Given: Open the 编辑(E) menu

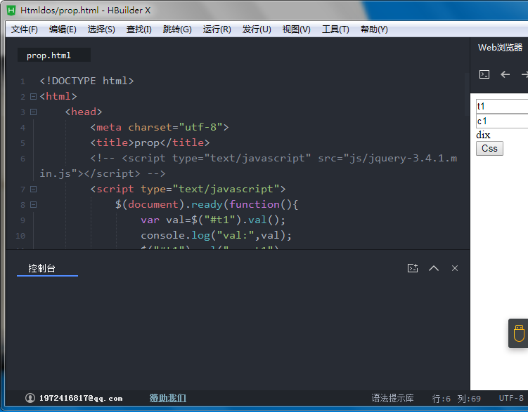Looking at the screenshot, I should (x=63, y=29).
